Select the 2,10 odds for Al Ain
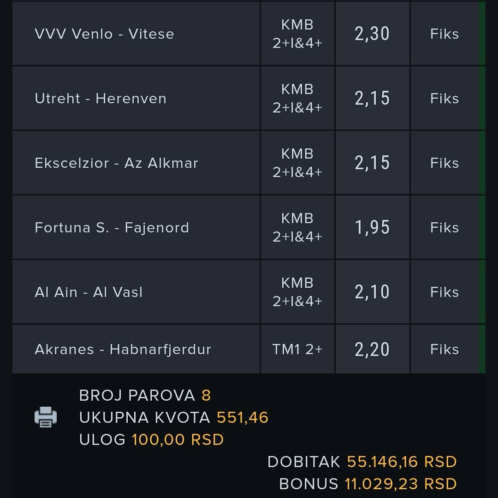 pyautogui.click(x=372, y=292)
